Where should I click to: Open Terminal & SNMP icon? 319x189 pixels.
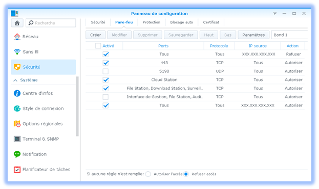tap(17, 139)
